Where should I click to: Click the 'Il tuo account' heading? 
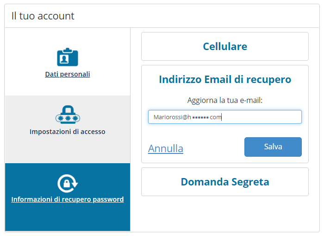point(43,16)
